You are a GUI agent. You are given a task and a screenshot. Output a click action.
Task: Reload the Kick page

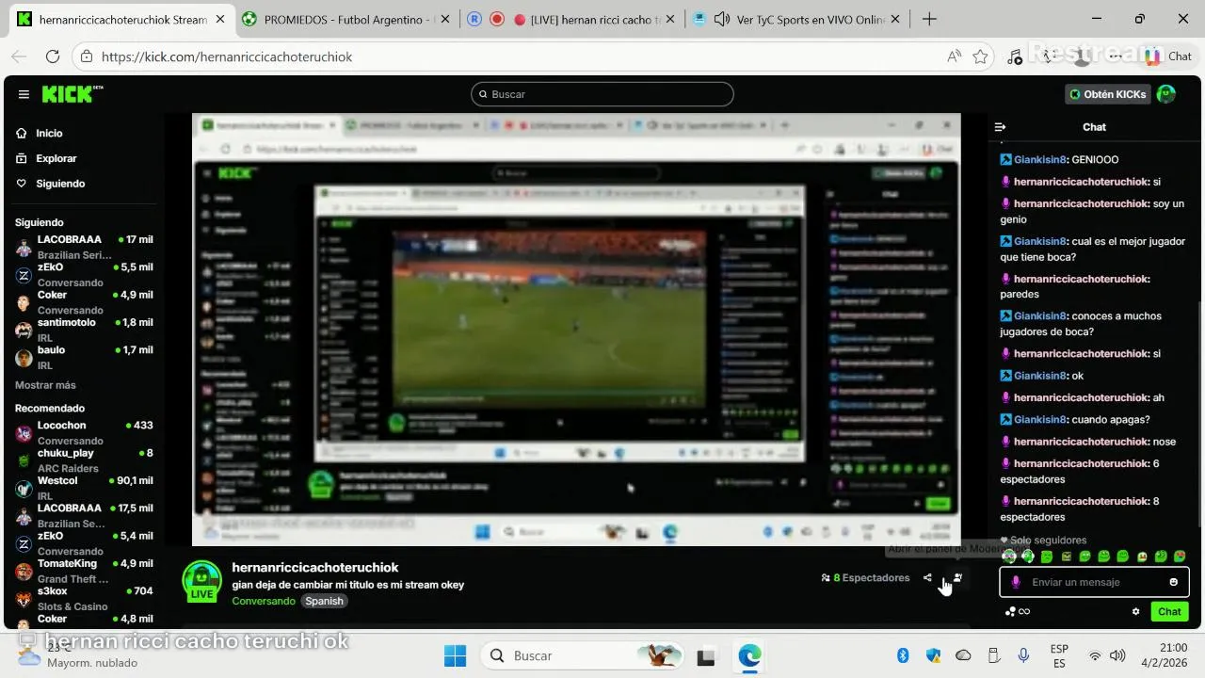[53, 56]
